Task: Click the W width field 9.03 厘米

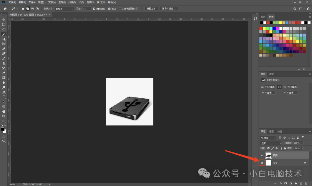Action: 270,87
